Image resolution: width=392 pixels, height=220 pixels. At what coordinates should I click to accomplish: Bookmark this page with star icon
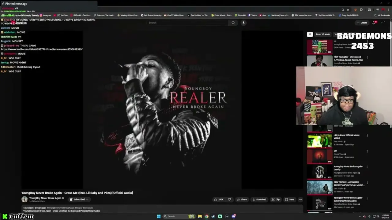348,9
